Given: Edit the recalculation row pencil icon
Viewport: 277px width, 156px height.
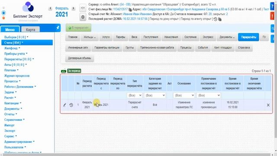Looking at the screenshot, I should click(64, 105).
